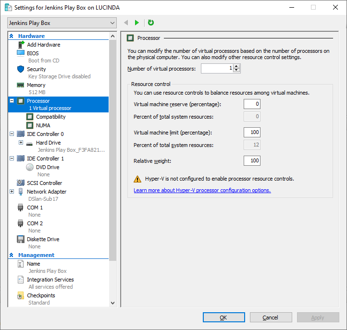Expand the Network Adapter node
The width and height of the screenshot is (347, 330).
(x=12, y=192)
